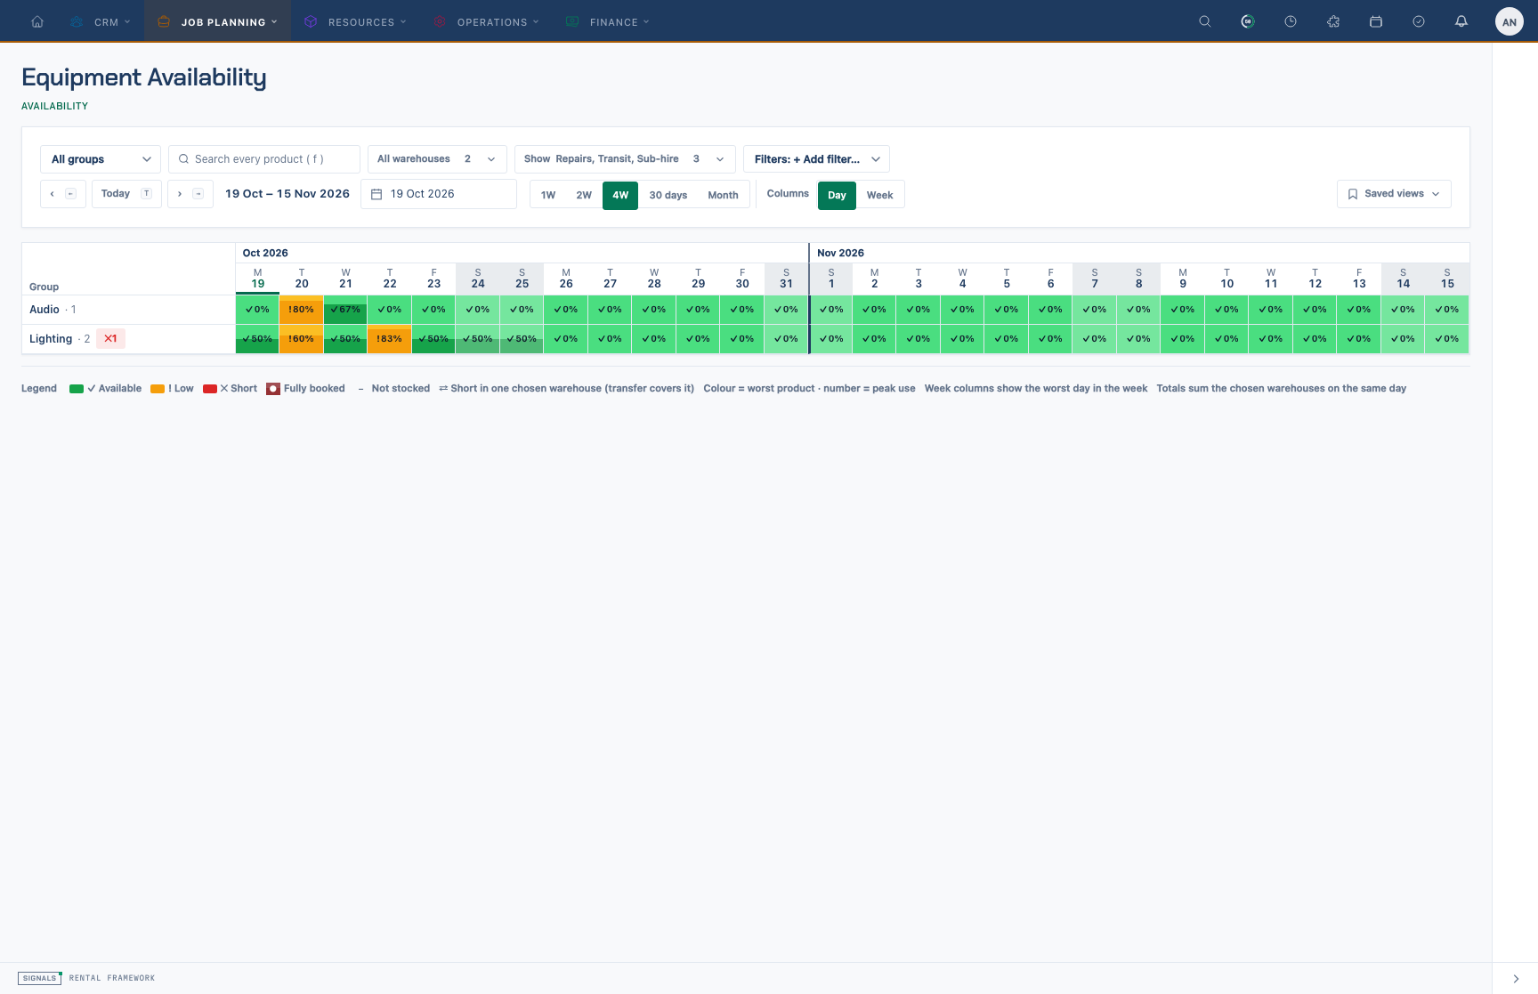Select the 4W range option
This screenshot has width=1538, height=994.
pyautogui.click(x=620, y=195)
